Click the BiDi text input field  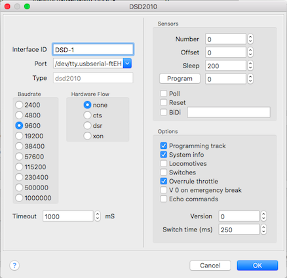(x=229, y=112)
